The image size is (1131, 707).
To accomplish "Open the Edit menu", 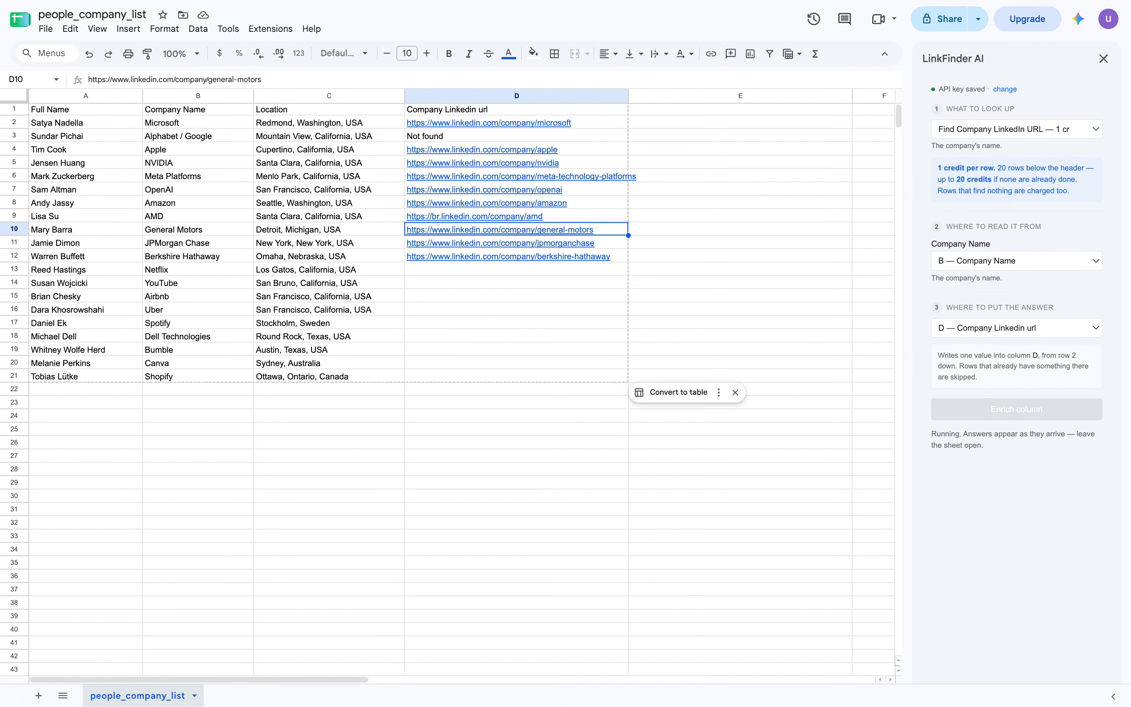I will click(x=70, y=29).
